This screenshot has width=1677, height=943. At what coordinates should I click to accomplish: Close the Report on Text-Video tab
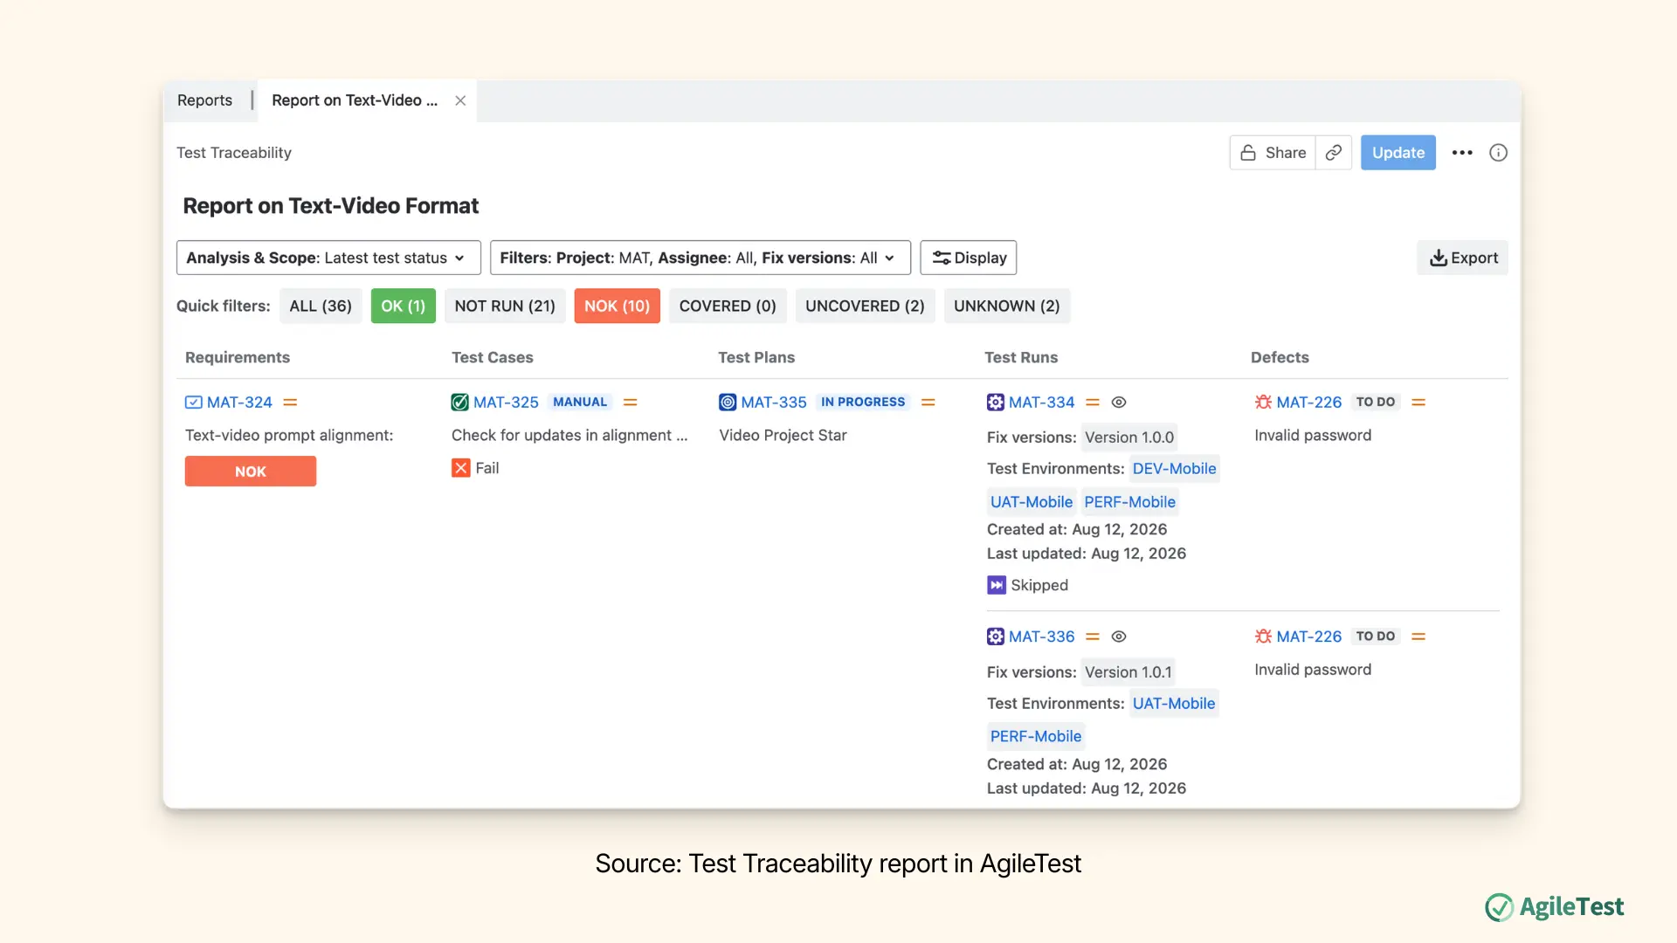460,100
